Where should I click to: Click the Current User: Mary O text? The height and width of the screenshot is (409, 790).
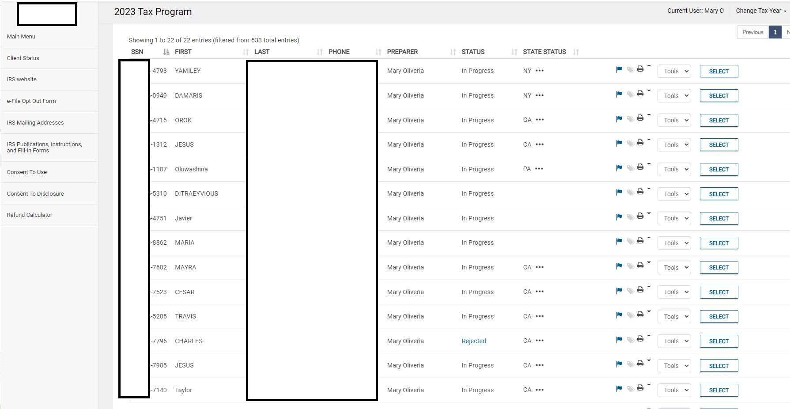(696, 11)
